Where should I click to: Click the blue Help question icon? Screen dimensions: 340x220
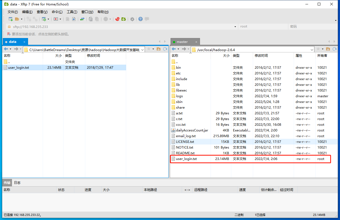point(141,19)
